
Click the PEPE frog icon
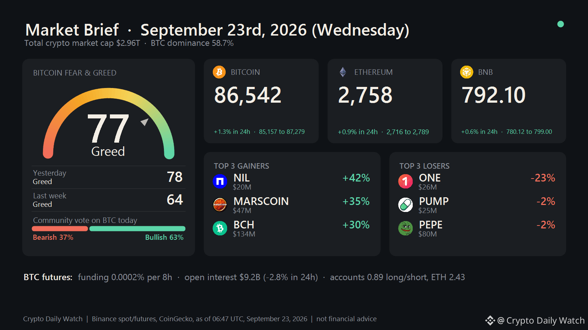click(405, 228)
